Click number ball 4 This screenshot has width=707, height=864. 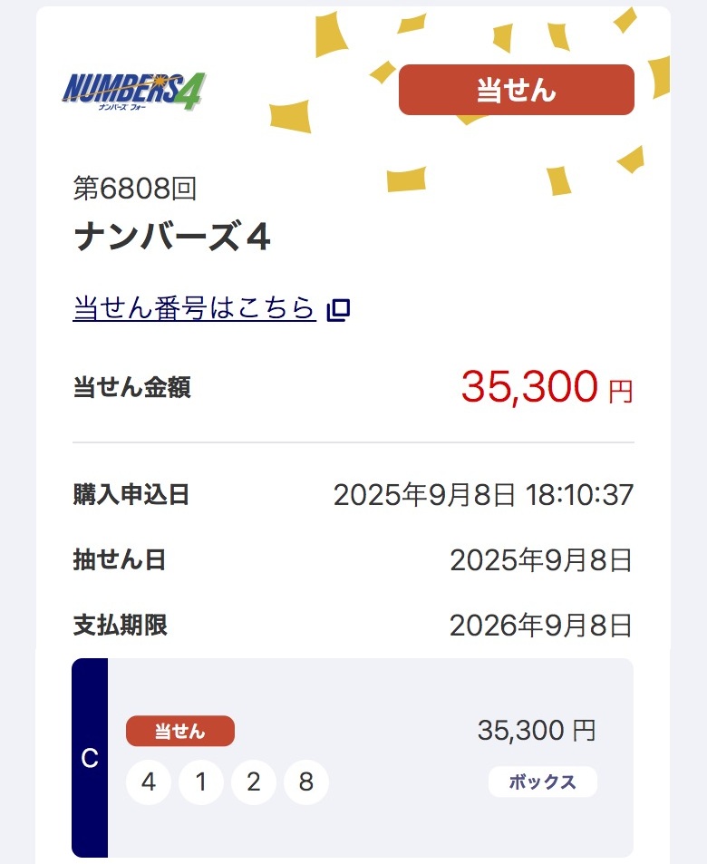[x=149, y=781]
